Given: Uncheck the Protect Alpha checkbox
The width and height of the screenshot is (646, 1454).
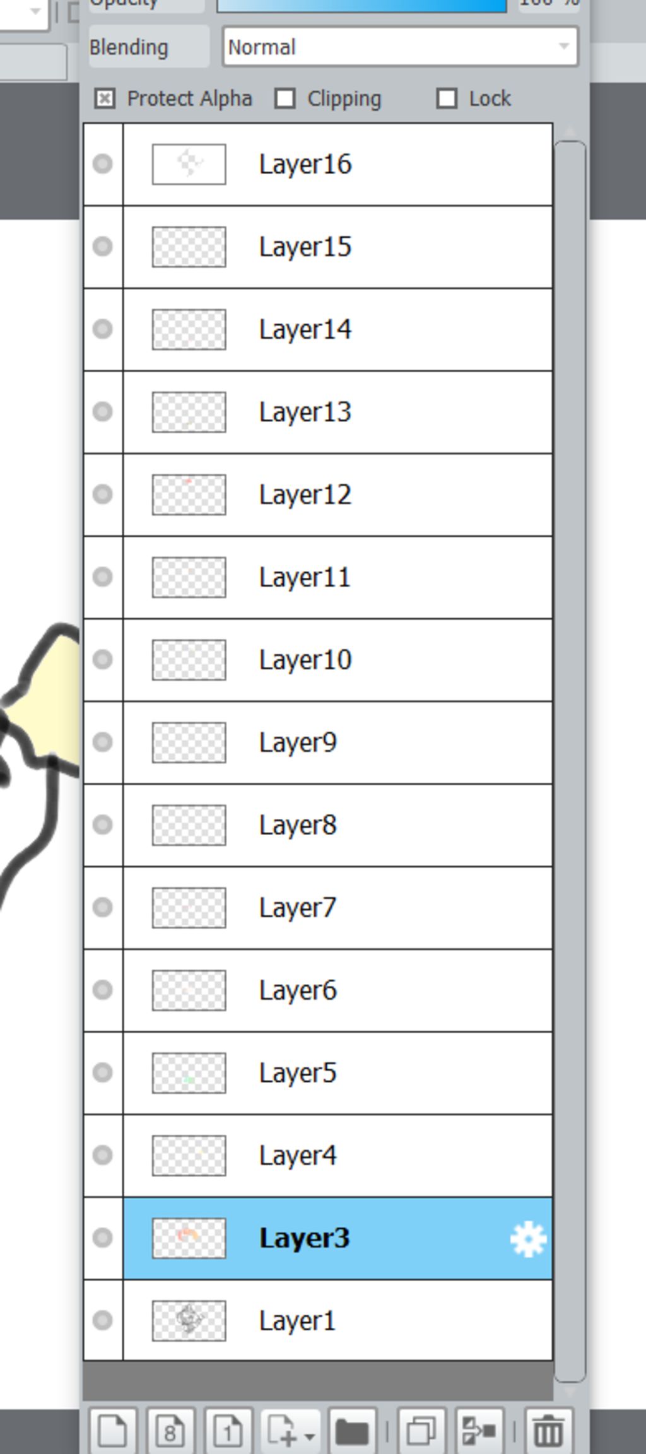Looking at the screenshot, I should (x=105, y=99).
